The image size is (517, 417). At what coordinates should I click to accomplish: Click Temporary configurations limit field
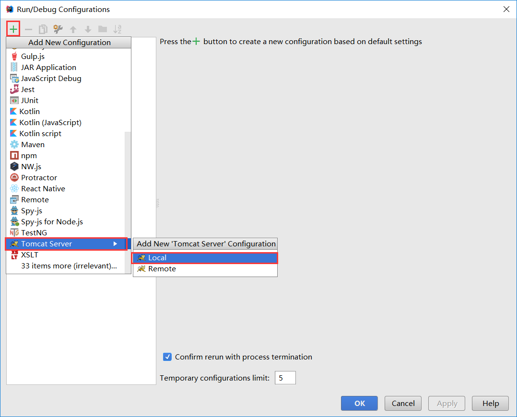click(x=285, y=378)
